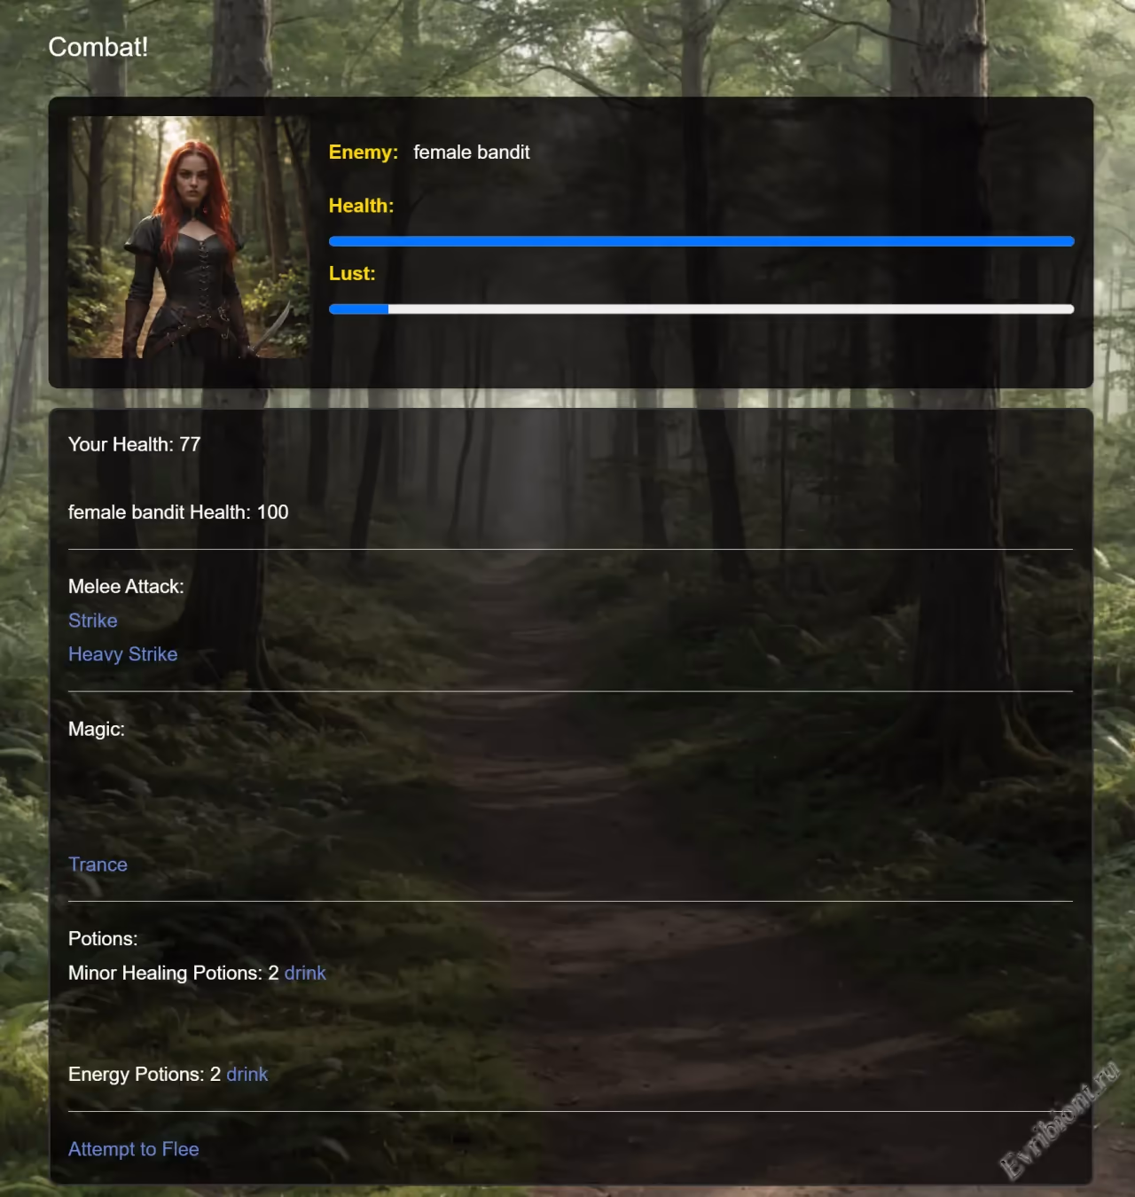Click the female bandit portrait image

coord(189,238)
